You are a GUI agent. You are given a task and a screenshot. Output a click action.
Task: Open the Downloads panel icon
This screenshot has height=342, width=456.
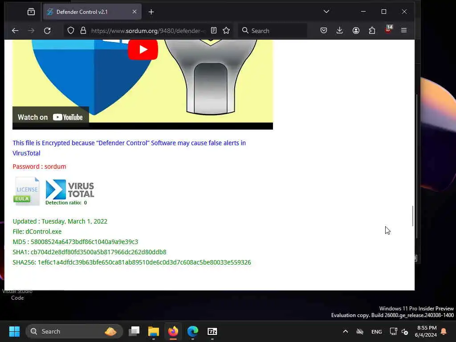click(x=339, y=31)
